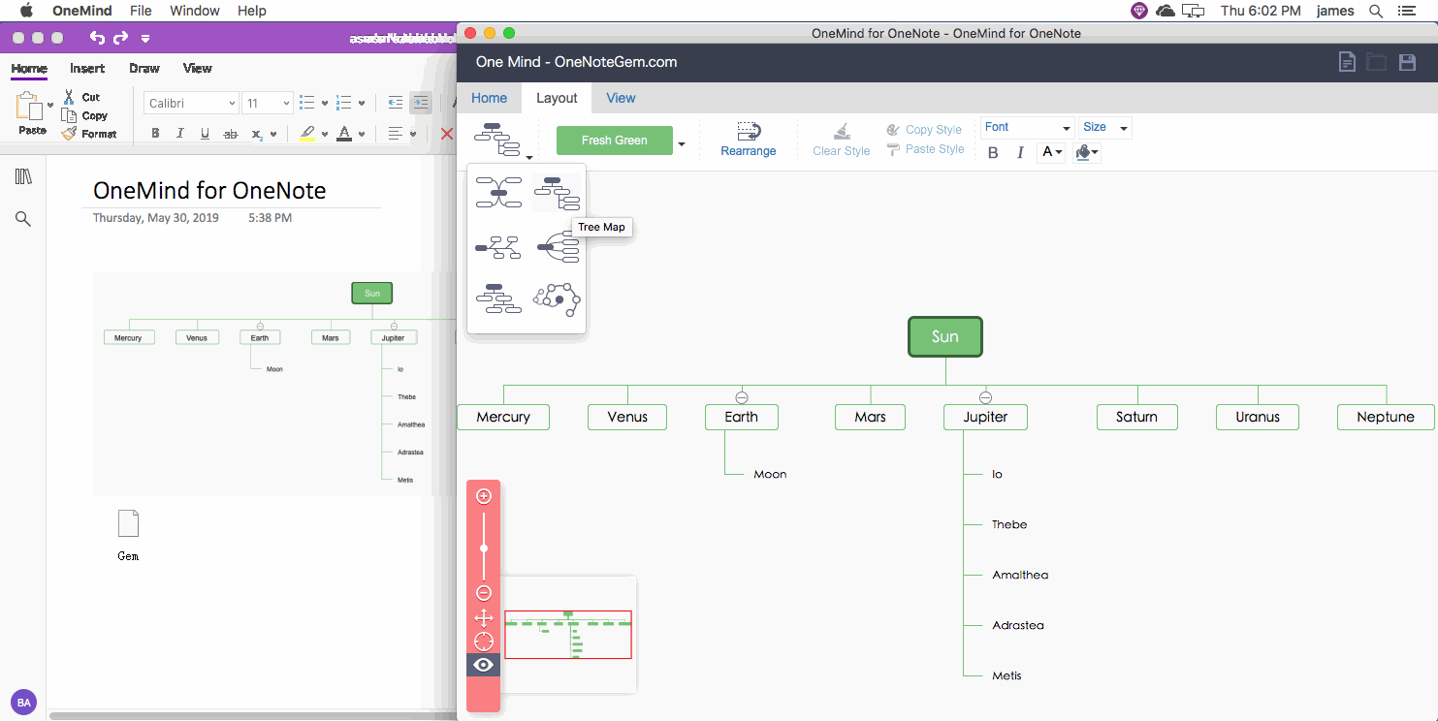Image resolution: width=1438 pixels, height=721 pixels.
Task: Click the Format painter icon in OneNote
Action: [x=69, y=134]
